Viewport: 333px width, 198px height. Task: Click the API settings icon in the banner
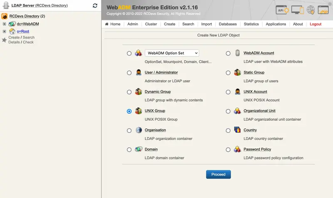(x=282, y=10)
